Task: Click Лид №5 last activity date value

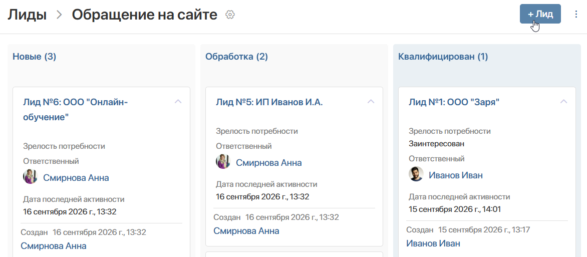Action: click(262, 196)
